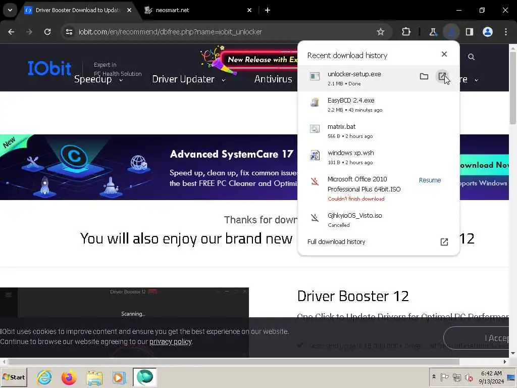Click the matrix.bat file icon
The height and width of the screenshot is (388, 517).
[x=315, y=129]
